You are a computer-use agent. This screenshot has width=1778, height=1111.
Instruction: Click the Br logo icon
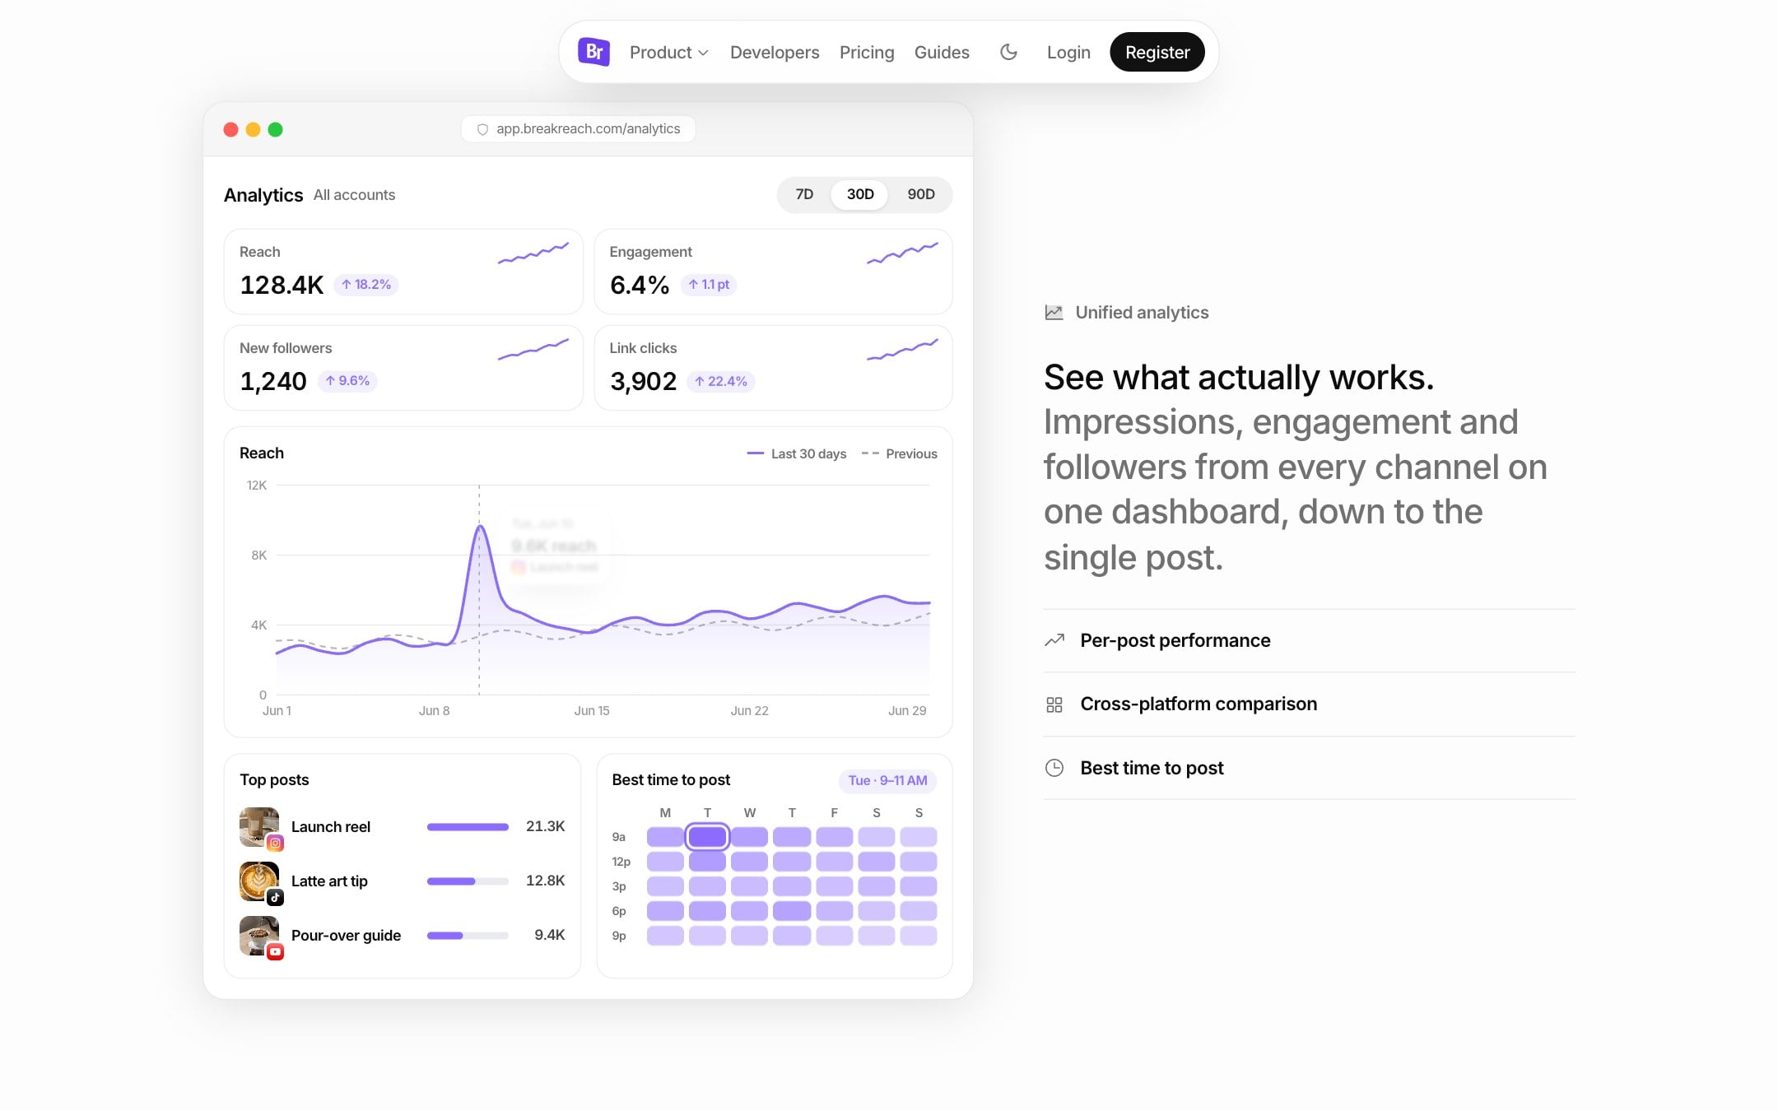point(593,52)
